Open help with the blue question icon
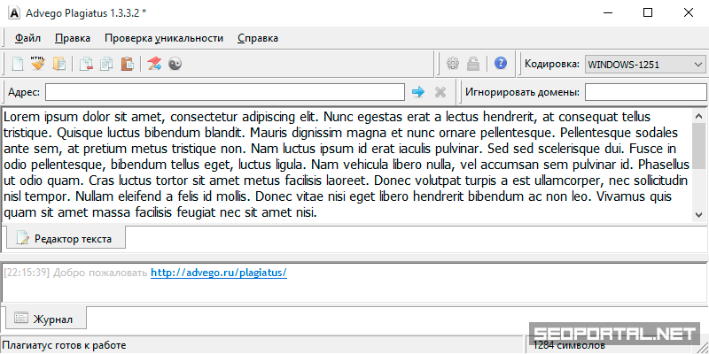The image size is (709, 354). tap(501, 64)
